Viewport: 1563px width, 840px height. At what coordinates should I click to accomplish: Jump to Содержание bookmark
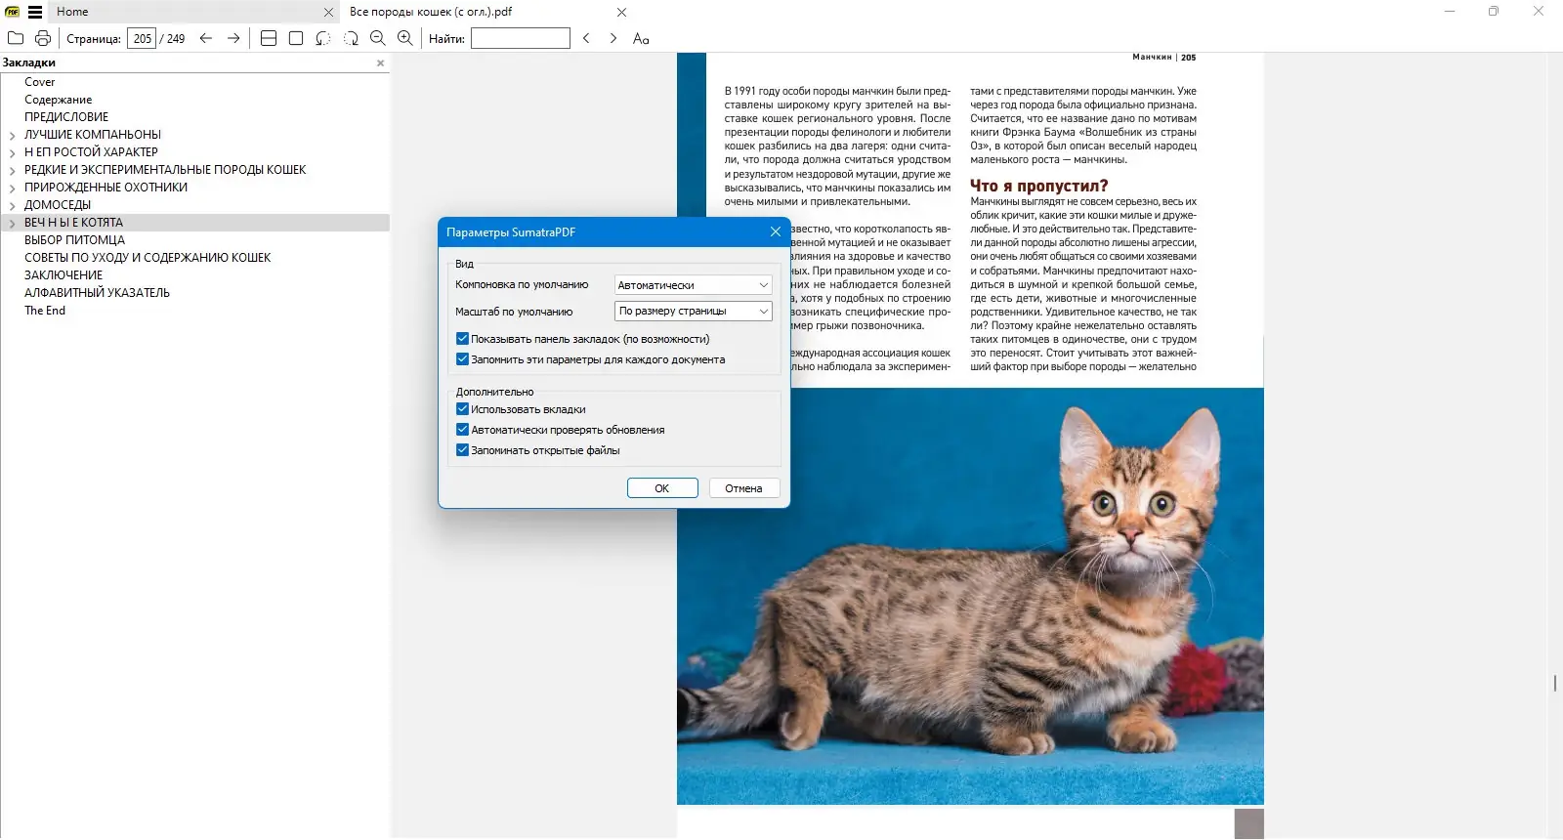pyautogui.click(x=59, y=100)
